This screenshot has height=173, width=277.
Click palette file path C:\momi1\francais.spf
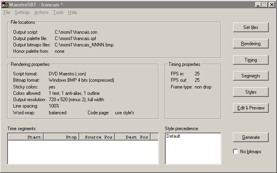[75, 38]
